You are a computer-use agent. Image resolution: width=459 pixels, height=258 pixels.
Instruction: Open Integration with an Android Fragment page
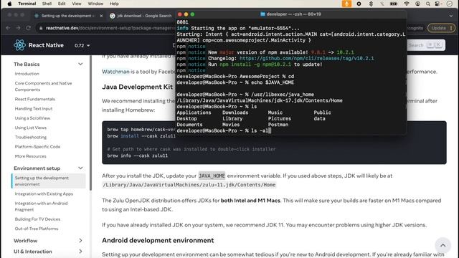(42, 206)
